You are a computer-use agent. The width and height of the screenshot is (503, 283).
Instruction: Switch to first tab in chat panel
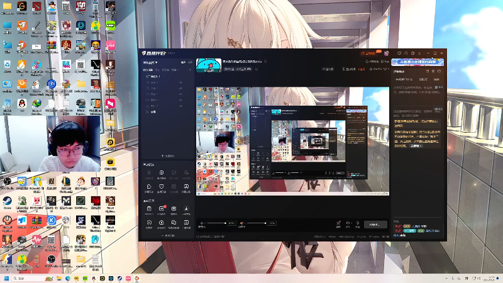[x=404, y=79]
